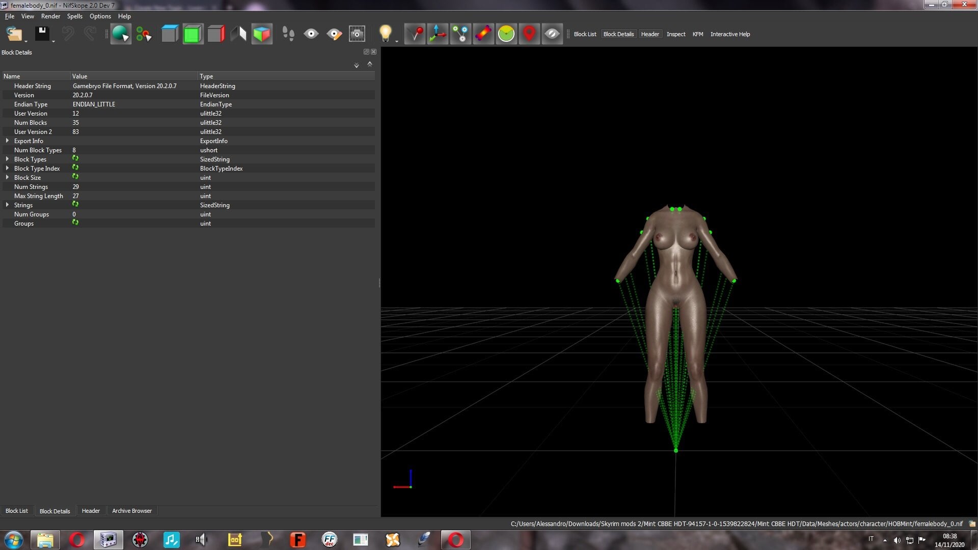Toggle the yellow-green circle render icon

506,34
